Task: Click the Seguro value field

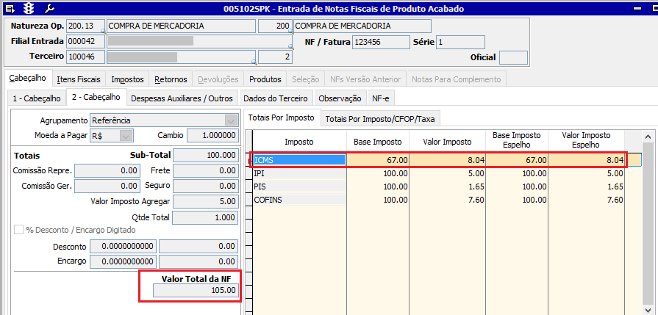Action: click(x=206, y=186)
